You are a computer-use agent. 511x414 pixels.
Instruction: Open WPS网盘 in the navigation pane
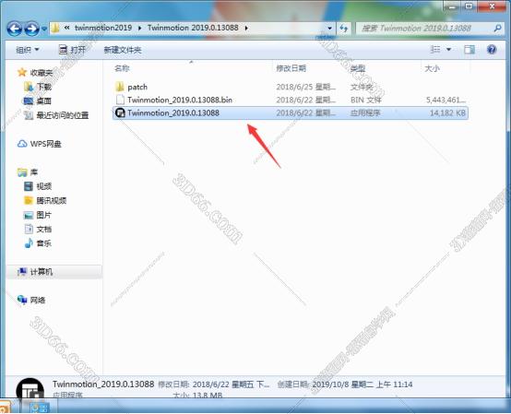tap(40, 144)
